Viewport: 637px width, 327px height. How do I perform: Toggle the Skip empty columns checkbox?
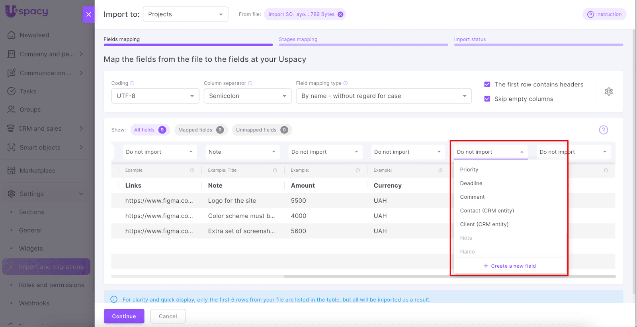click(487, 99)
